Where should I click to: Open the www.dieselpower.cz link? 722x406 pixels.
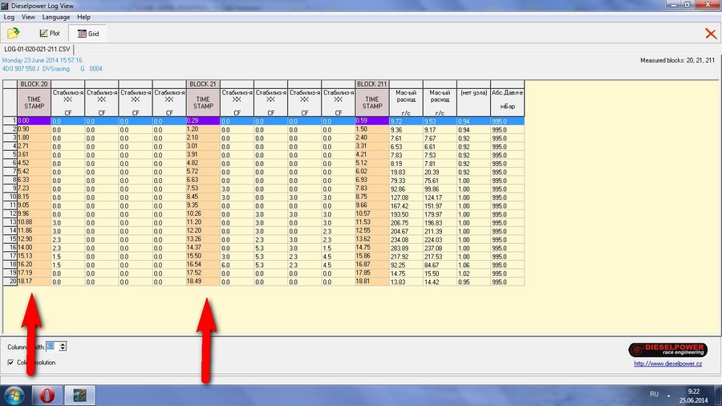click(x=667, y=364)
